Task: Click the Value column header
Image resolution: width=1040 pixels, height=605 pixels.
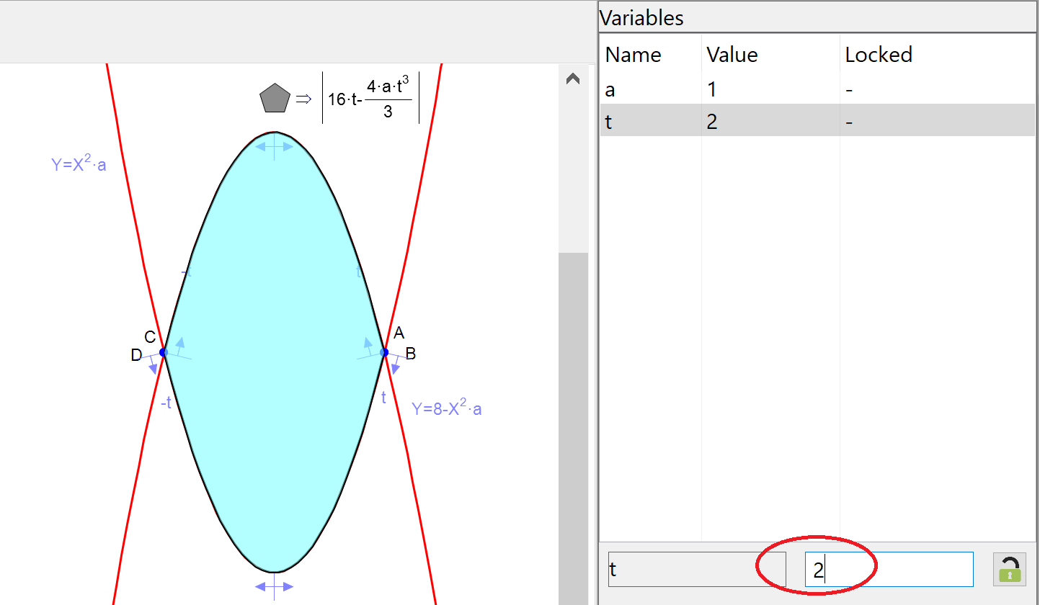Action: [732, 55]
